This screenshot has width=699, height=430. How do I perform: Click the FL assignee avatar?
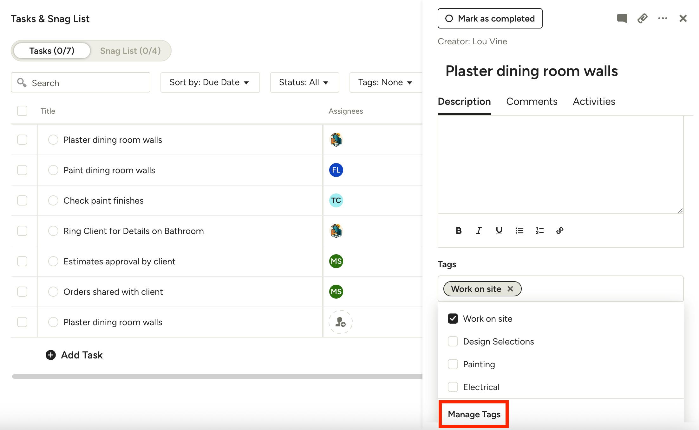point(336,170)
